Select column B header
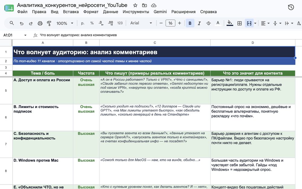The height and width of the screenshot is (189, 302). pos(86,43)
